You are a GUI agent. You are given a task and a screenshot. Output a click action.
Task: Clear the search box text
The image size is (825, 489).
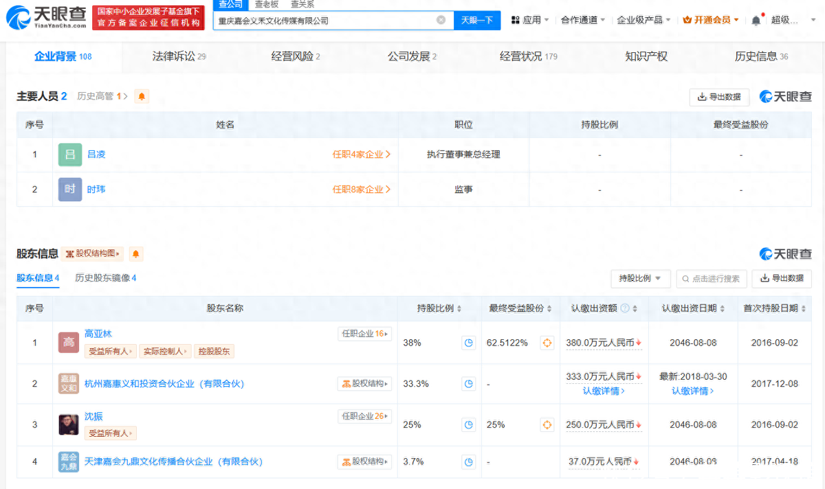[441, 20]
